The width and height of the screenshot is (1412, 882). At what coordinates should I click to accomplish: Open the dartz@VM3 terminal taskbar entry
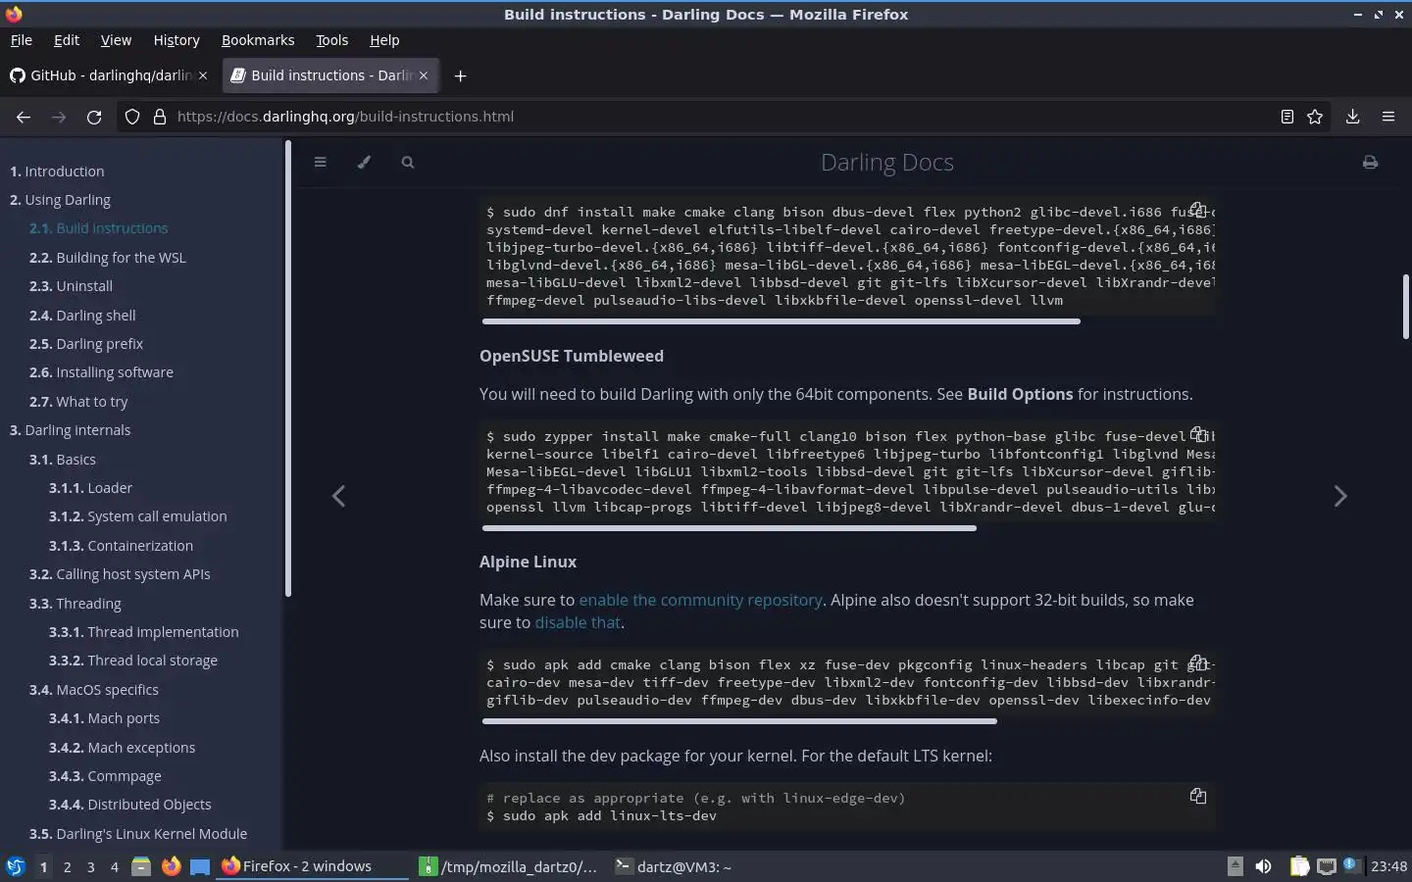click(675, 866)
